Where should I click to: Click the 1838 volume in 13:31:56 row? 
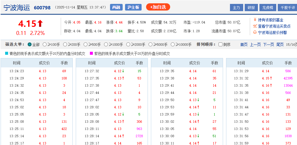click(x=288, y=136)
